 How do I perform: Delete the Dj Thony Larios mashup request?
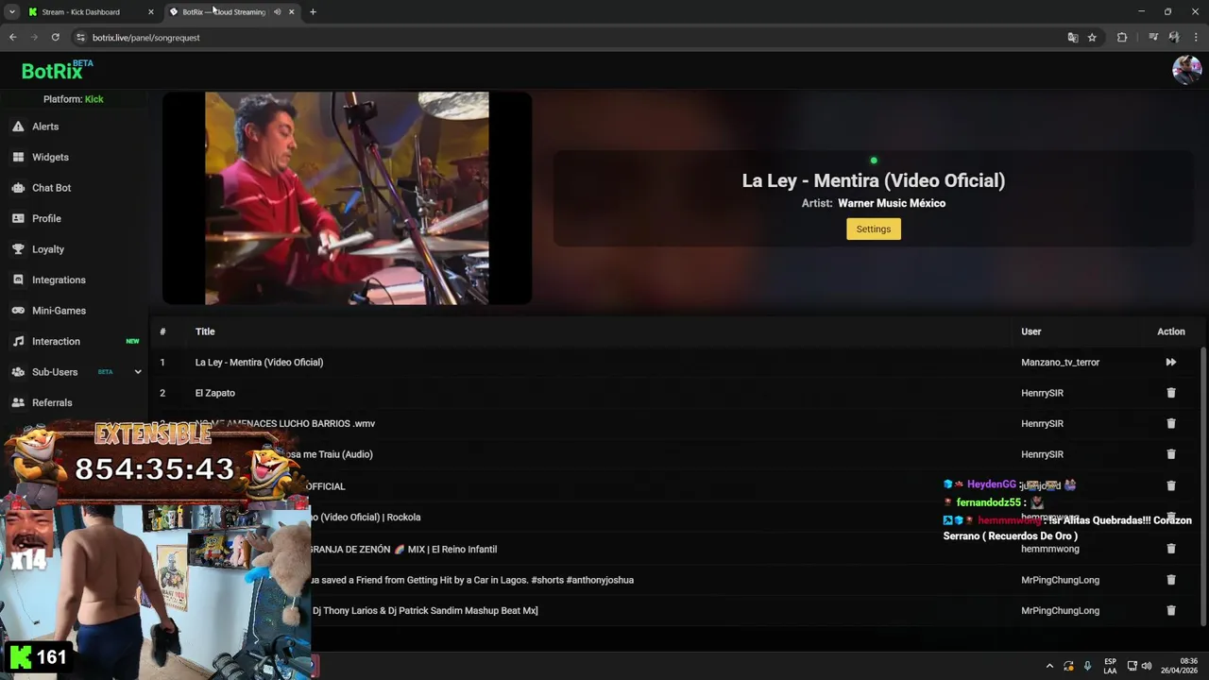(x=1171, y=611)
